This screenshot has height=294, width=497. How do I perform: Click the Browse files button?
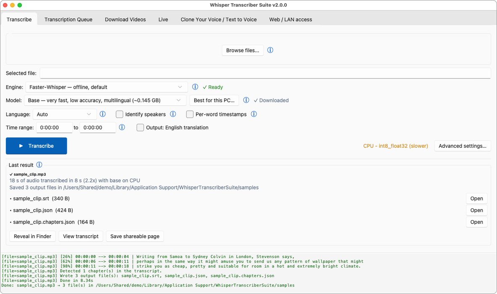(x=243, y=50)
